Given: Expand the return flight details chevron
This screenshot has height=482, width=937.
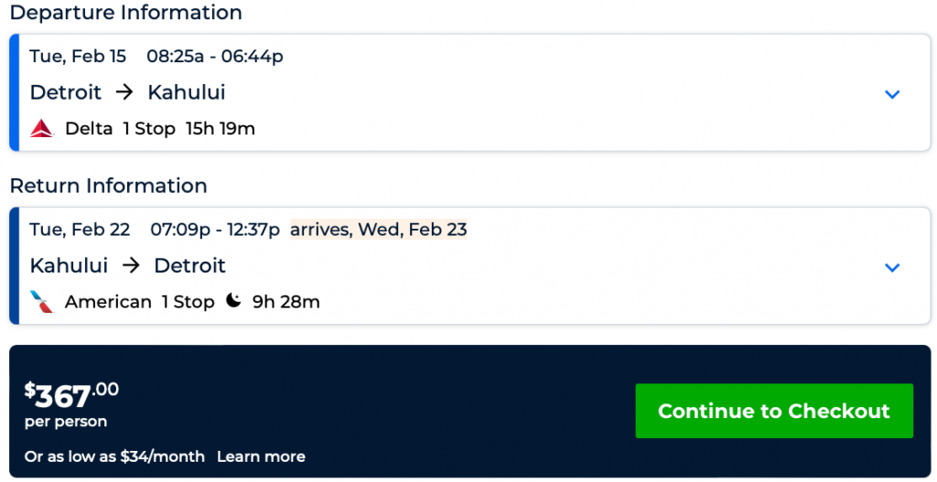Looking at the screenshot, I should pyautogui.click(x=892, y=267).
